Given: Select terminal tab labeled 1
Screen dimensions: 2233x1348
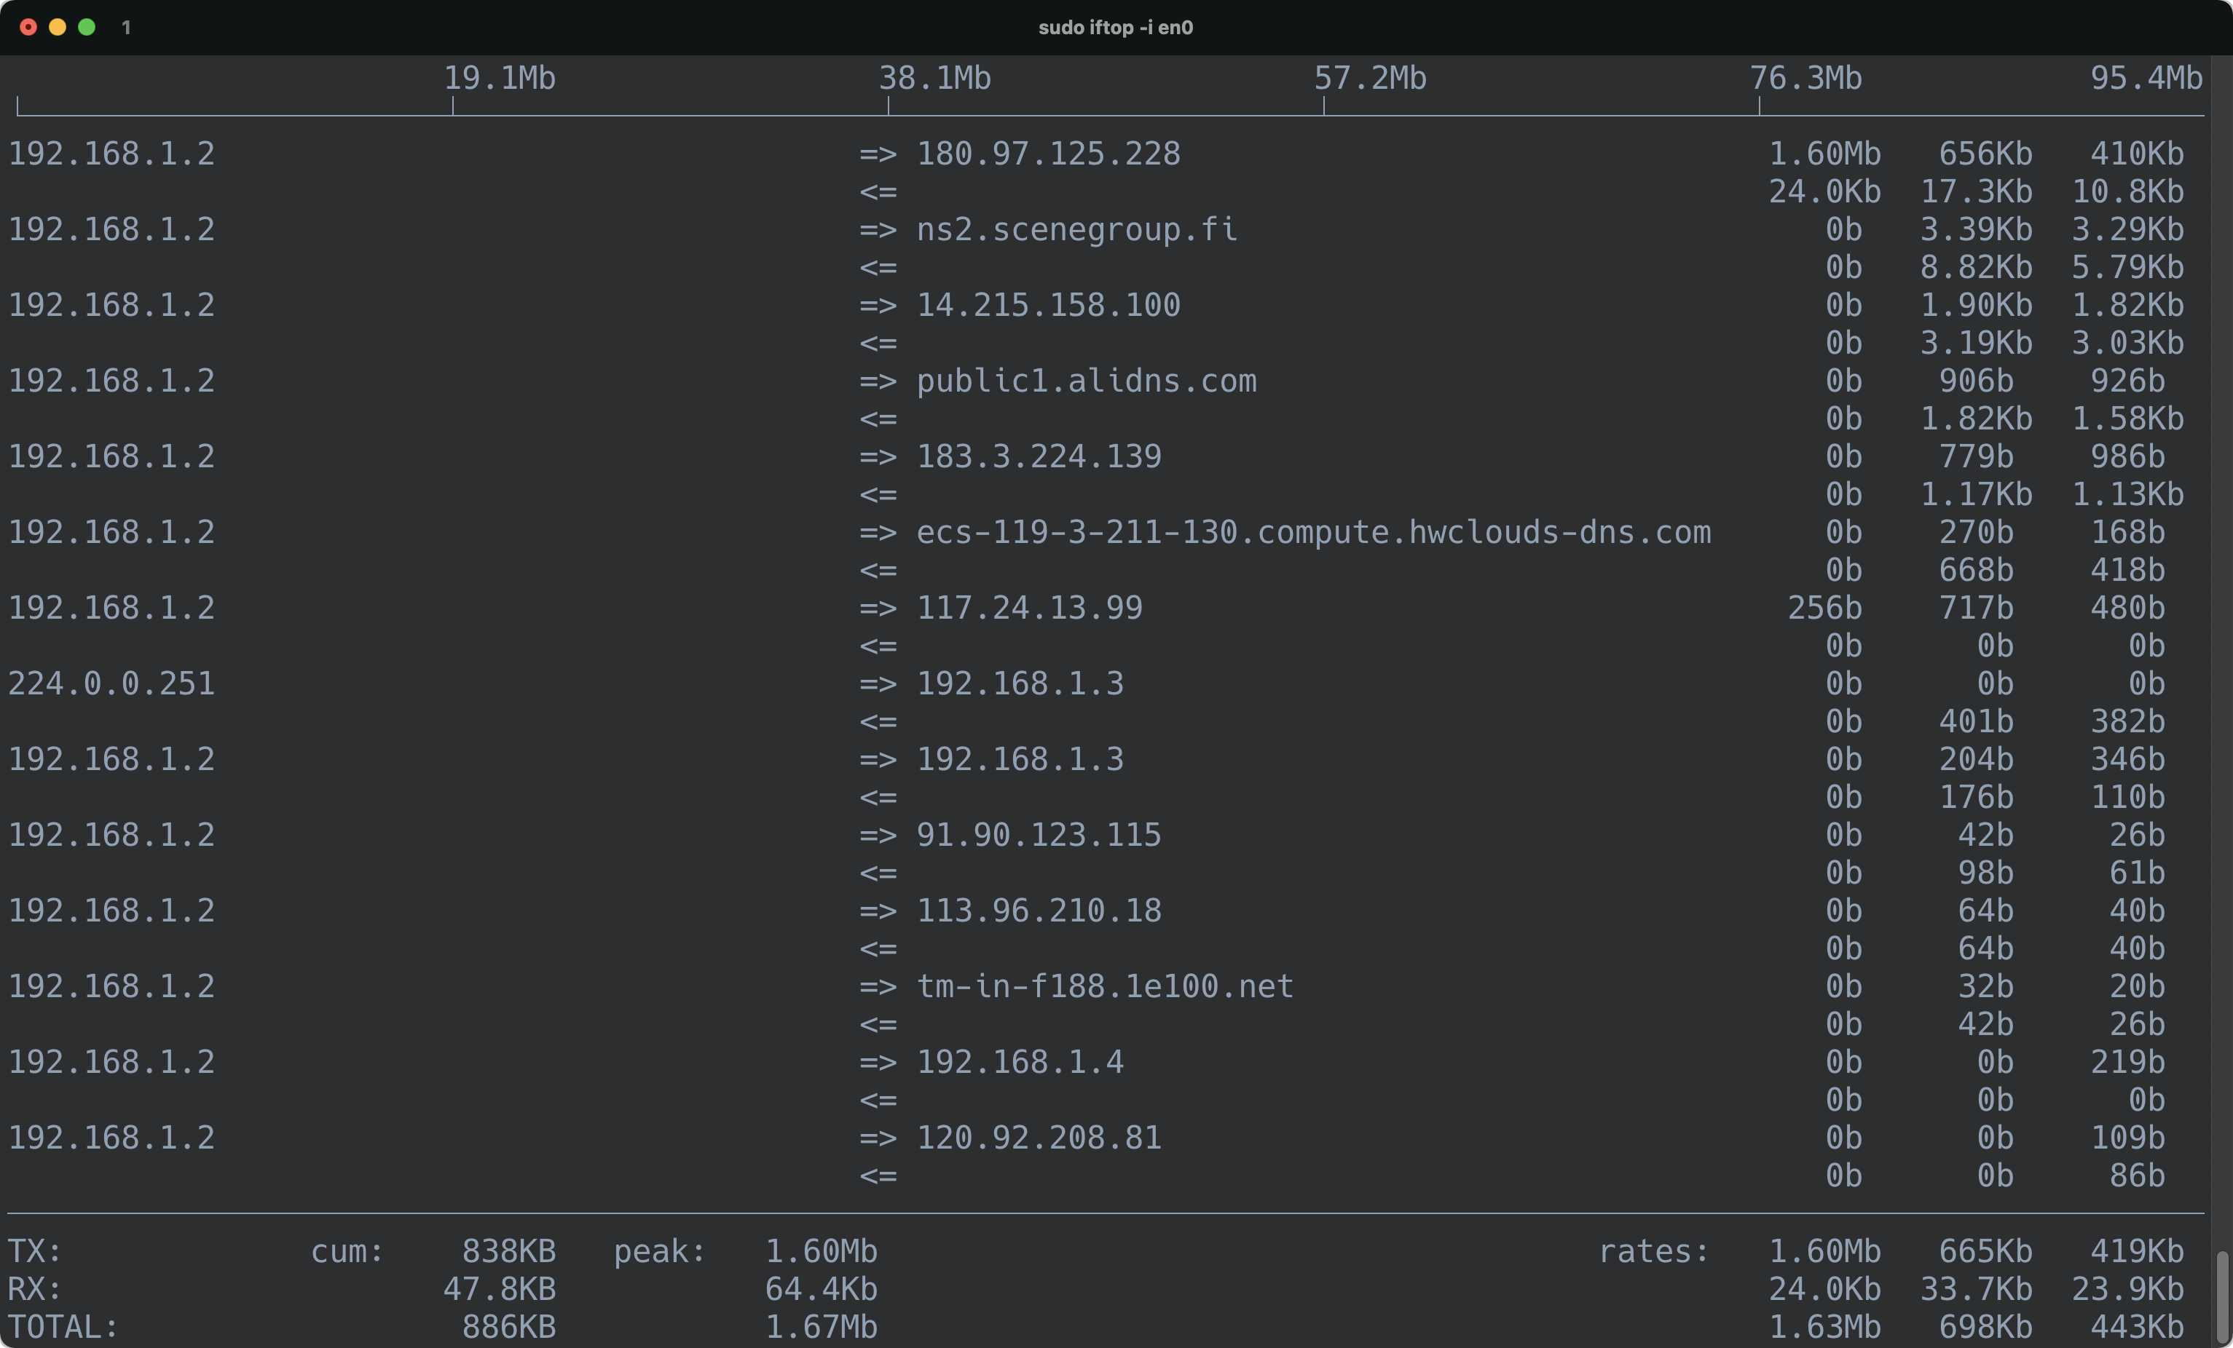Looking at the screenshot, I should pyautogui.click(x=126, y=28).
